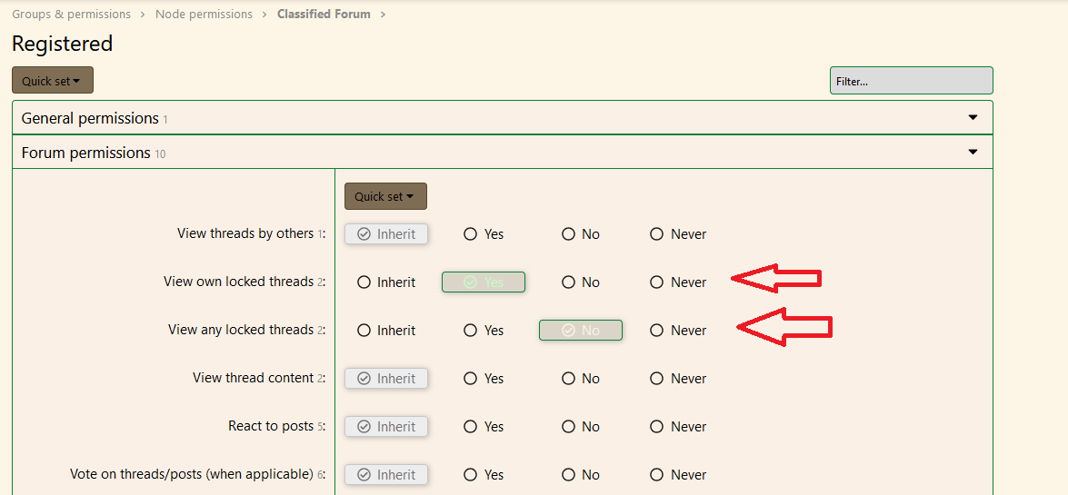
Task: Select Yes for React to posts
Action: pyautogui.click(x=484, y=427)
